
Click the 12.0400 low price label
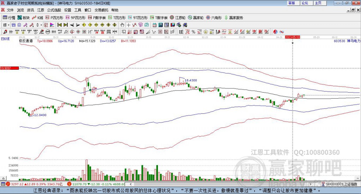(40, 115)
